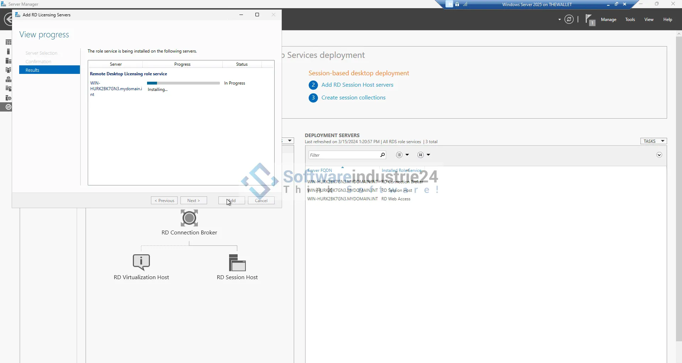Click the Add RD Session Host servers link
The height and width of the screenshot is (363, 682).
(x=357, y=85)
